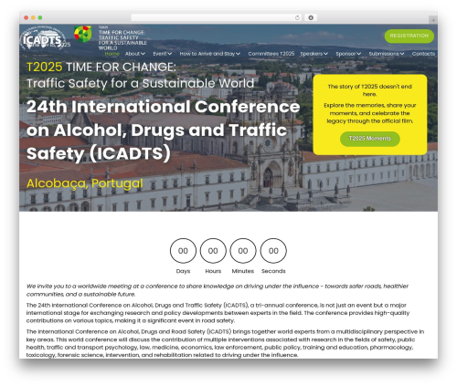Open a new tab with plus icon

[433, 20]
